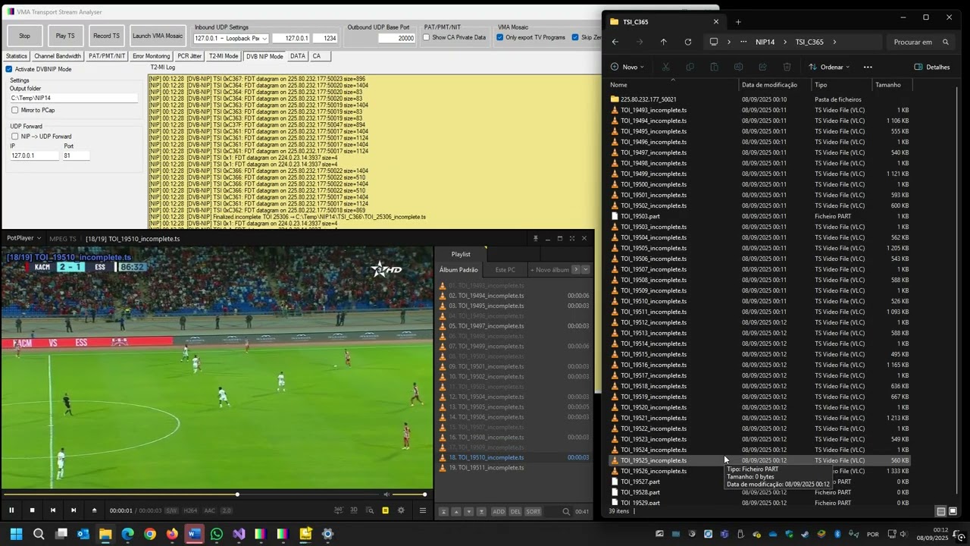Mute PotPlayer with the speaker icon
970x546 pixels.
pyautogui.click(x=387, y=494)
